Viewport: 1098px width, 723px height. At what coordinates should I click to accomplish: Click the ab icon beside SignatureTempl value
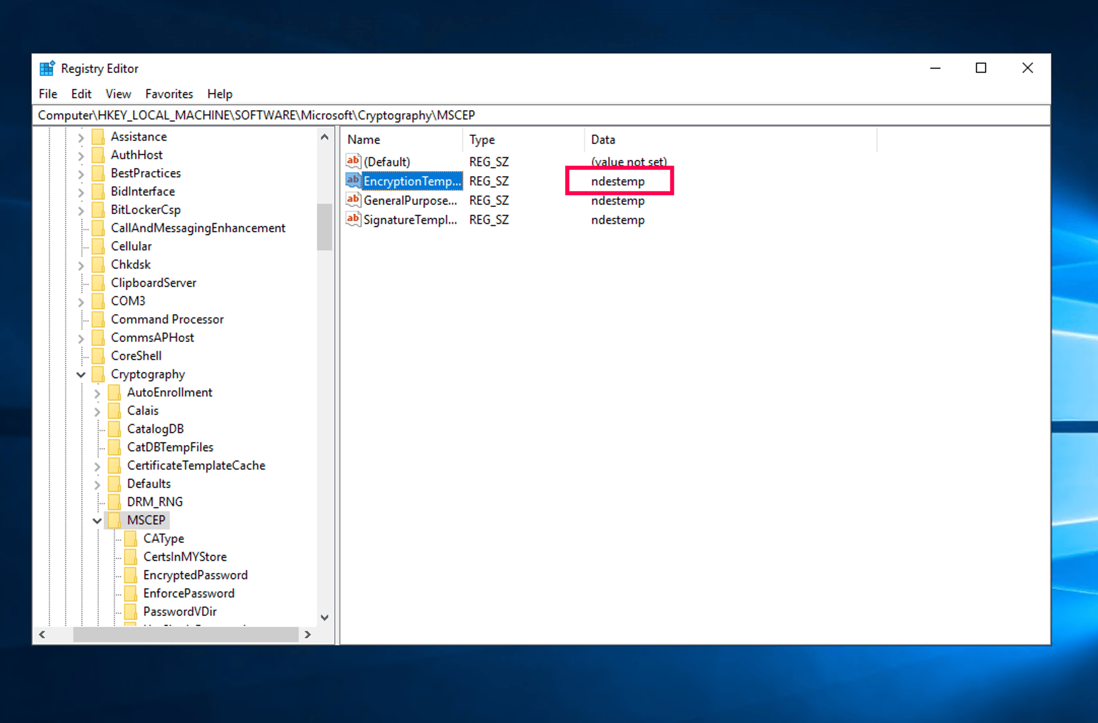click(x=352, y=219)
